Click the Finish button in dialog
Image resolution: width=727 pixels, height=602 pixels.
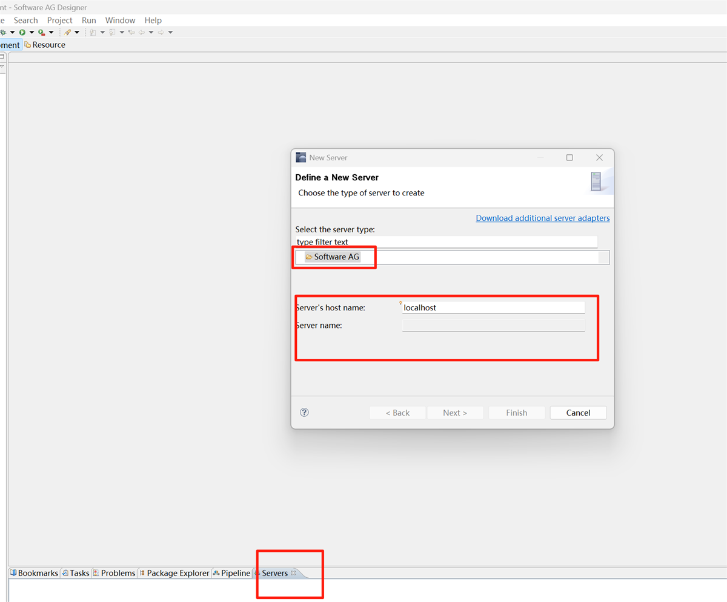tap(517, 413)
